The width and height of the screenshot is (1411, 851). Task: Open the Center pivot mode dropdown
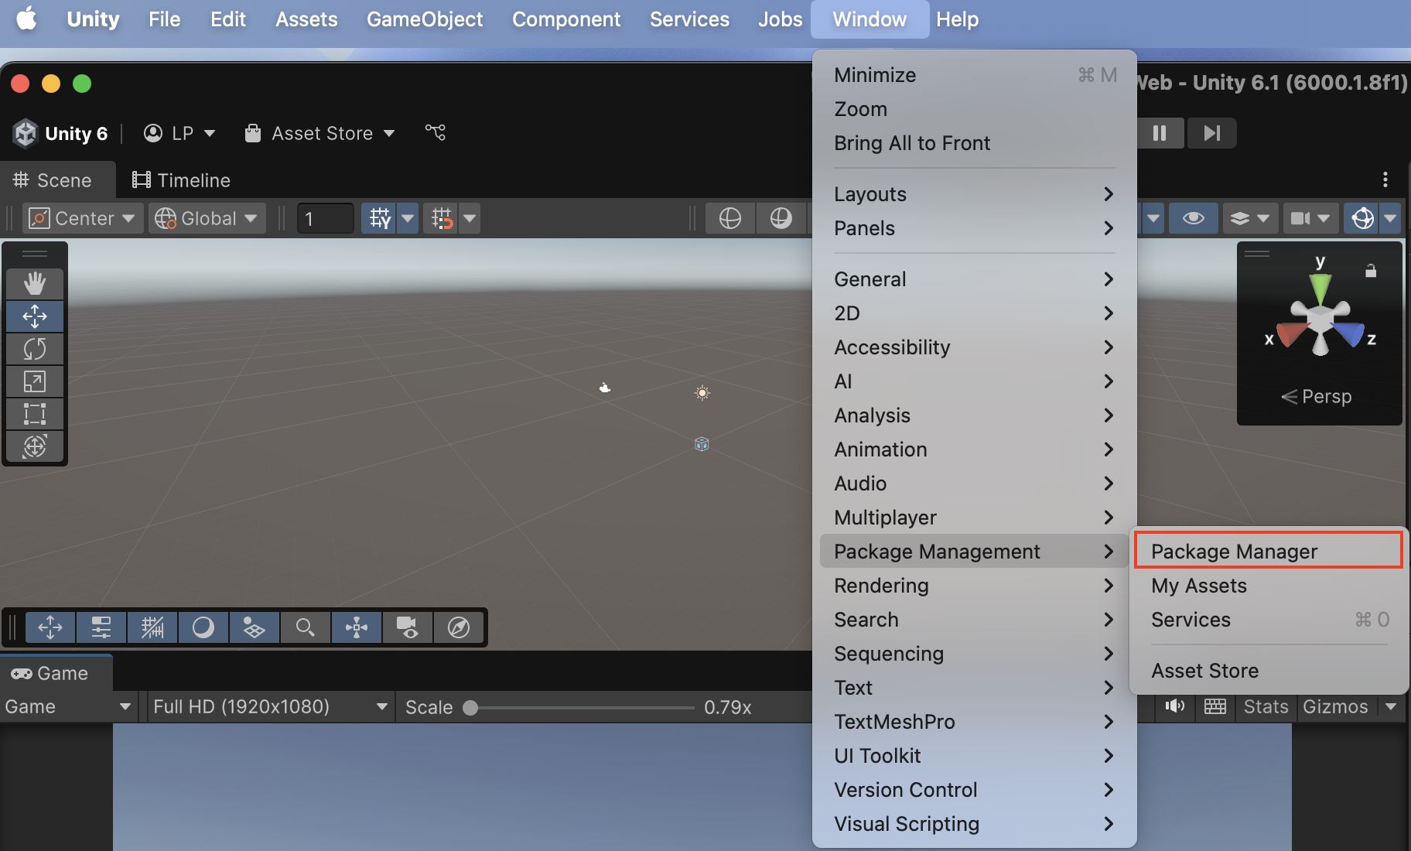(82, 219)
